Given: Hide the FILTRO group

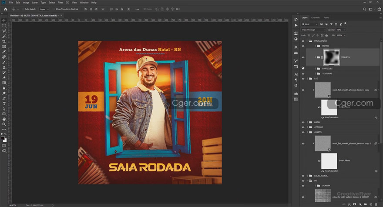Looking at the screenshot, I should tap(303, 46).
